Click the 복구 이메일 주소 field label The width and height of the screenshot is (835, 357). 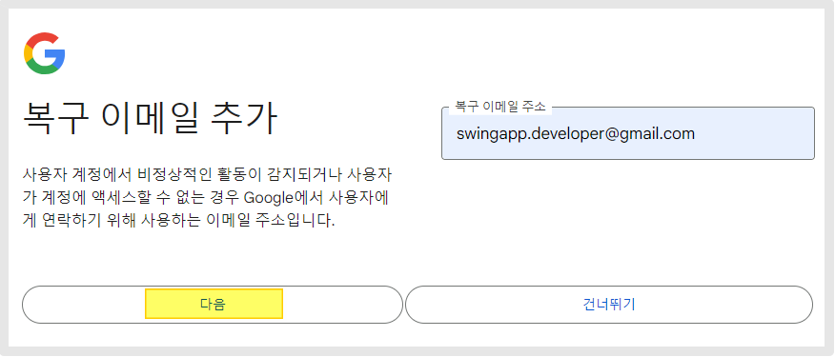click(x=500, y=107)
